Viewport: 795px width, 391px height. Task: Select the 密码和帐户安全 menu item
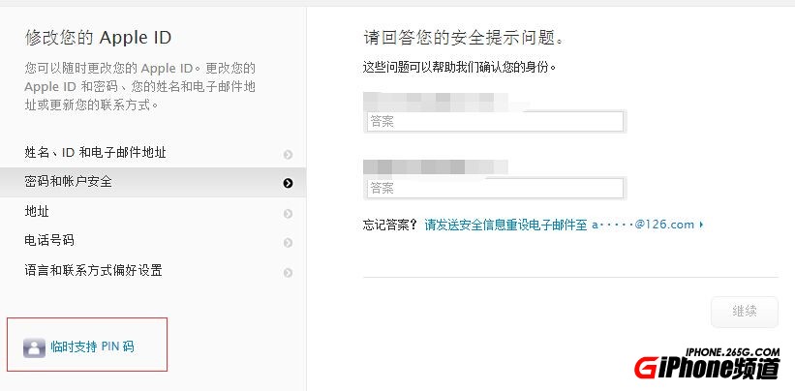pyautogui.click(x=68, y=181)
